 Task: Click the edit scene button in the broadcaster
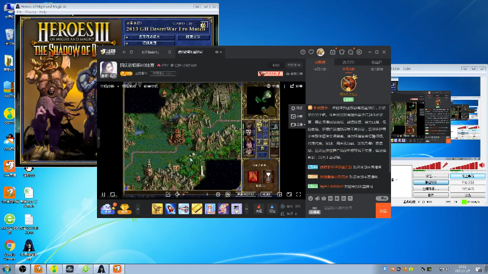point(431,182)
